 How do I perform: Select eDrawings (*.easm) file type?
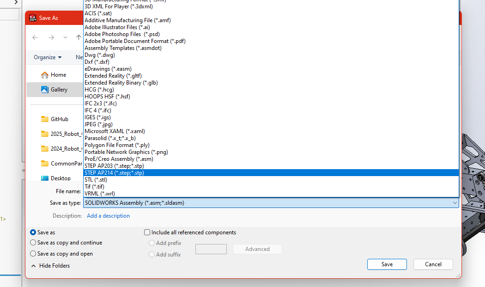(271, 69)
